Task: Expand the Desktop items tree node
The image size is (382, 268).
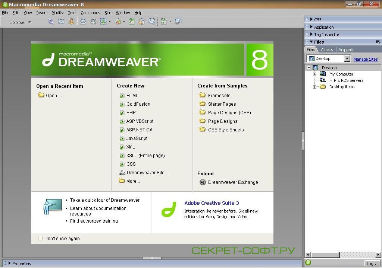Action: click(x=315, y=87)
